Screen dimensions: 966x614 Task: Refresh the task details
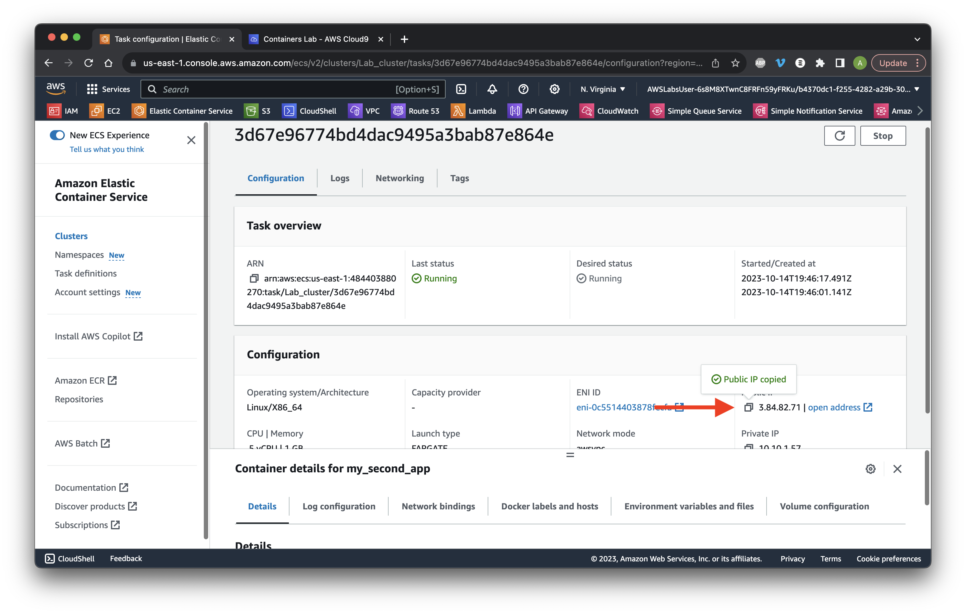click(839, 136)
